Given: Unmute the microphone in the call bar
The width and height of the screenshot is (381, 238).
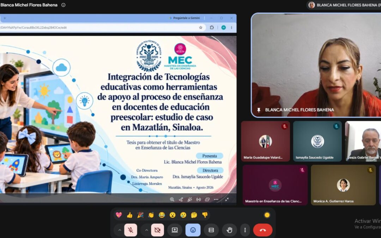Looking at the screenshot, I should (131, 230).
